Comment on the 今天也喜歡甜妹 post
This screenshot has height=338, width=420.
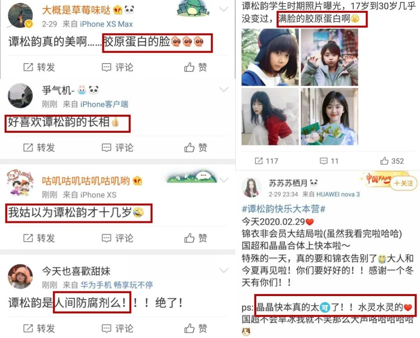pos(117,328)
